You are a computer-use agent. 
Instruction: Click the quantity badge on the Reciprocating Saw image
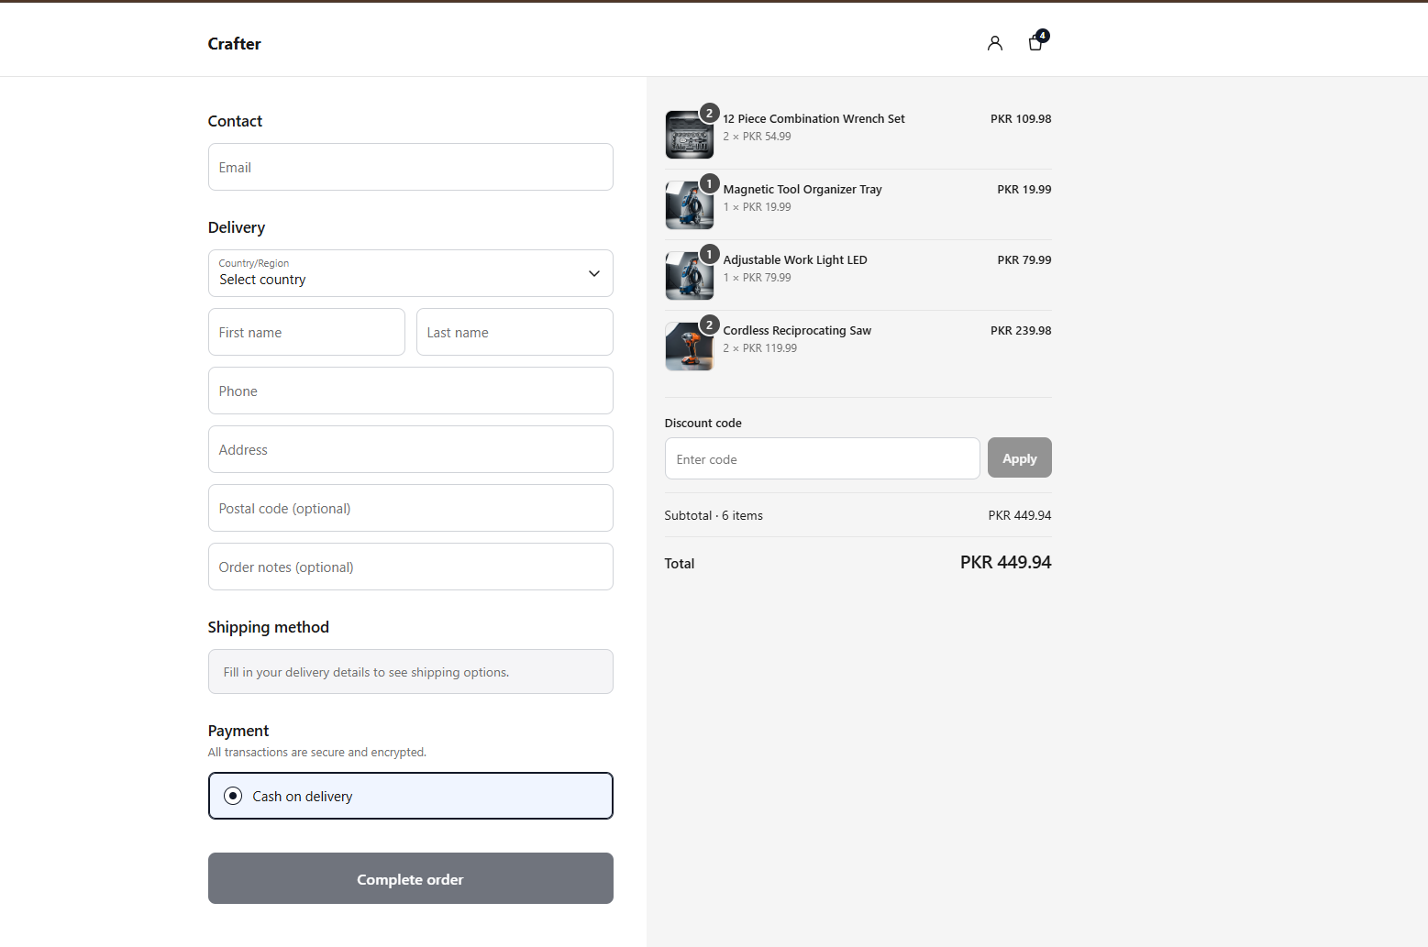point(709,325)
